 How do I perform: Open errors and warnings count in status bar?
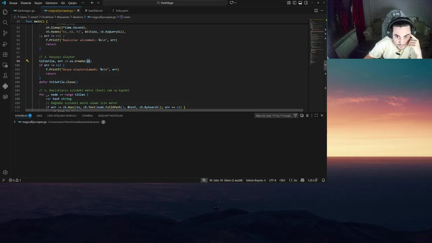pyautogui.click(x=15, y=180)
